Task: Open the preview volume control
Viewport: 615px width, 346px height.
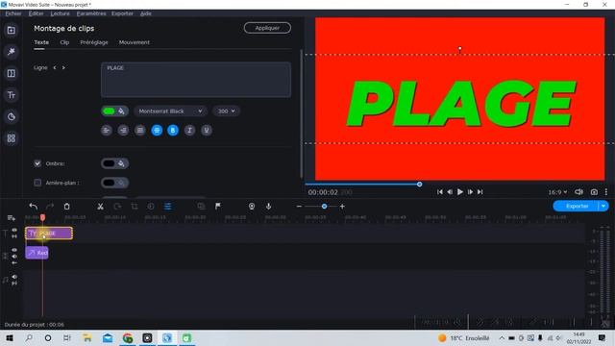Action: (578, 192)
